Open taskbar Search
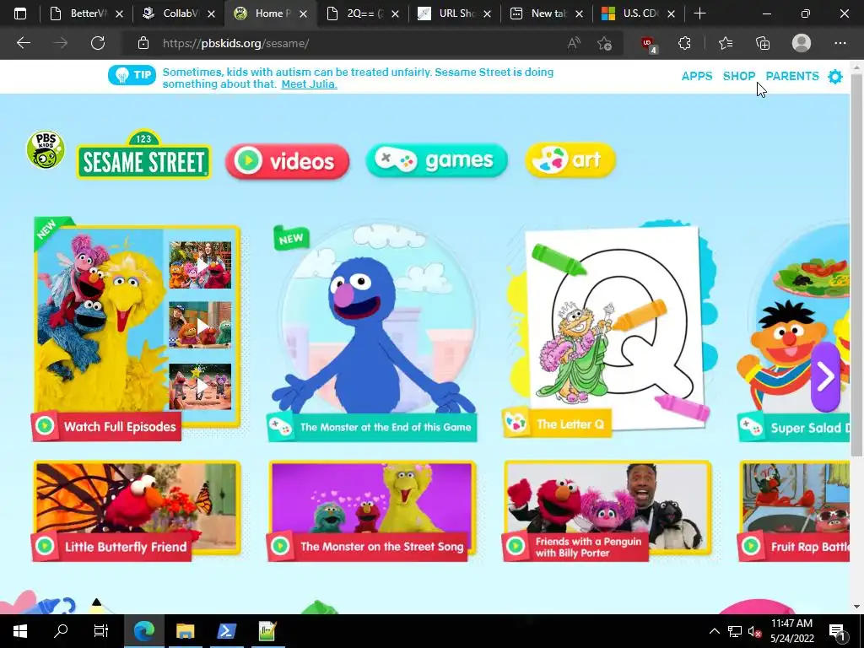The width and height of the screenshot is (864, 648). [60, 631]
